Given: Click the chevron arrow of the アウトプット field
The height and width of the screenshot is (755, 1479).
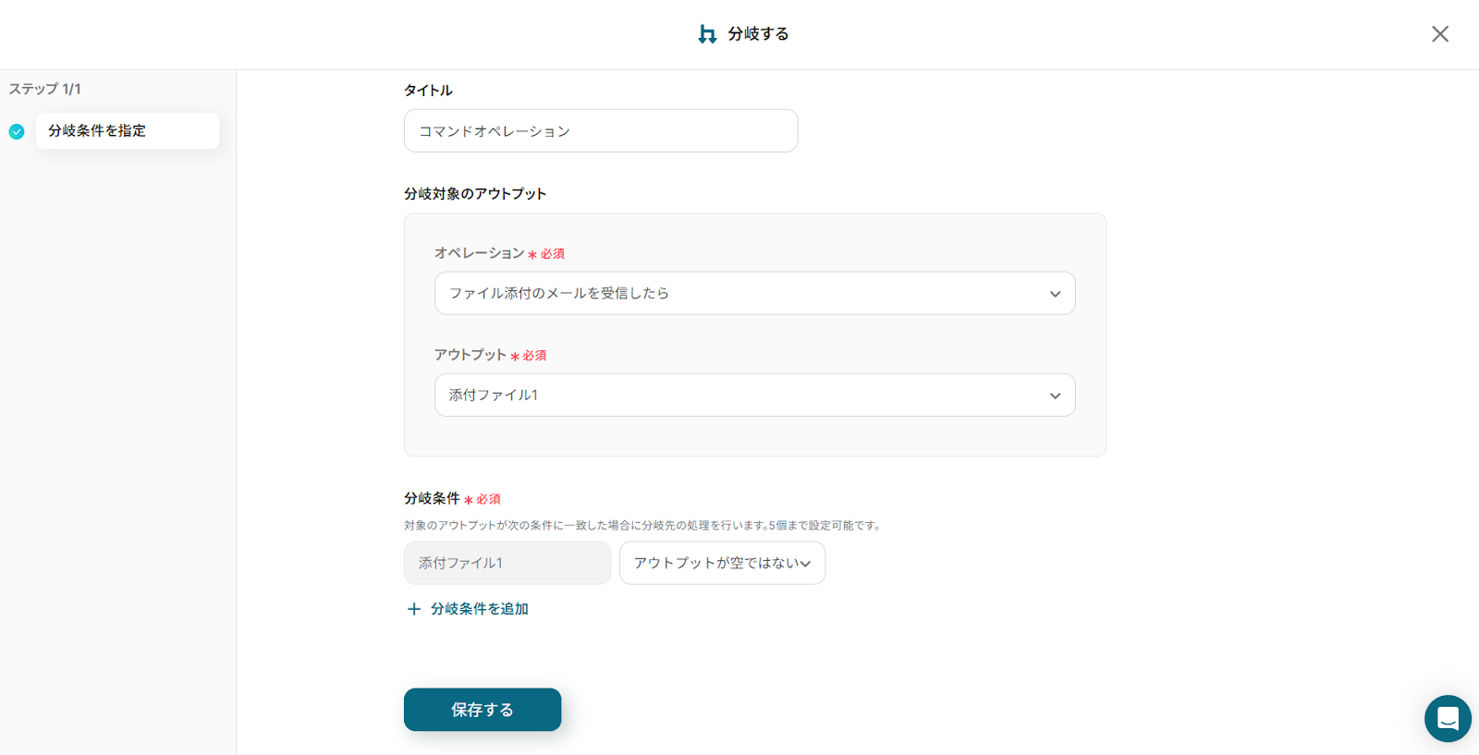Looking at the screenshot, I should tap(1055, 396).
